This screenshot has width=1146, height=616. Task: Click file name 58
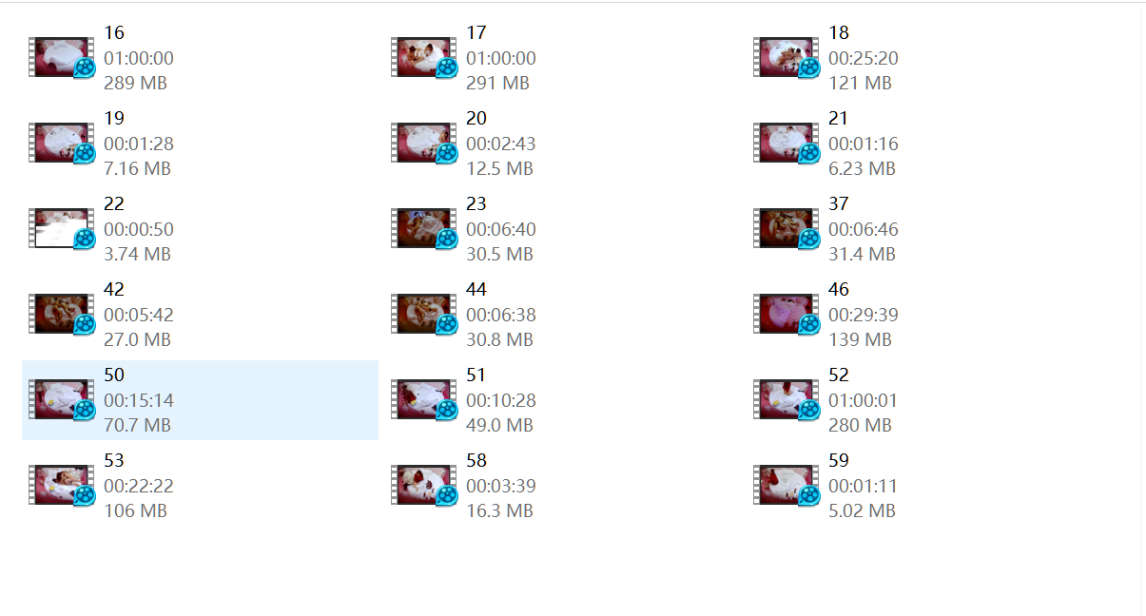tap(476, 461)
